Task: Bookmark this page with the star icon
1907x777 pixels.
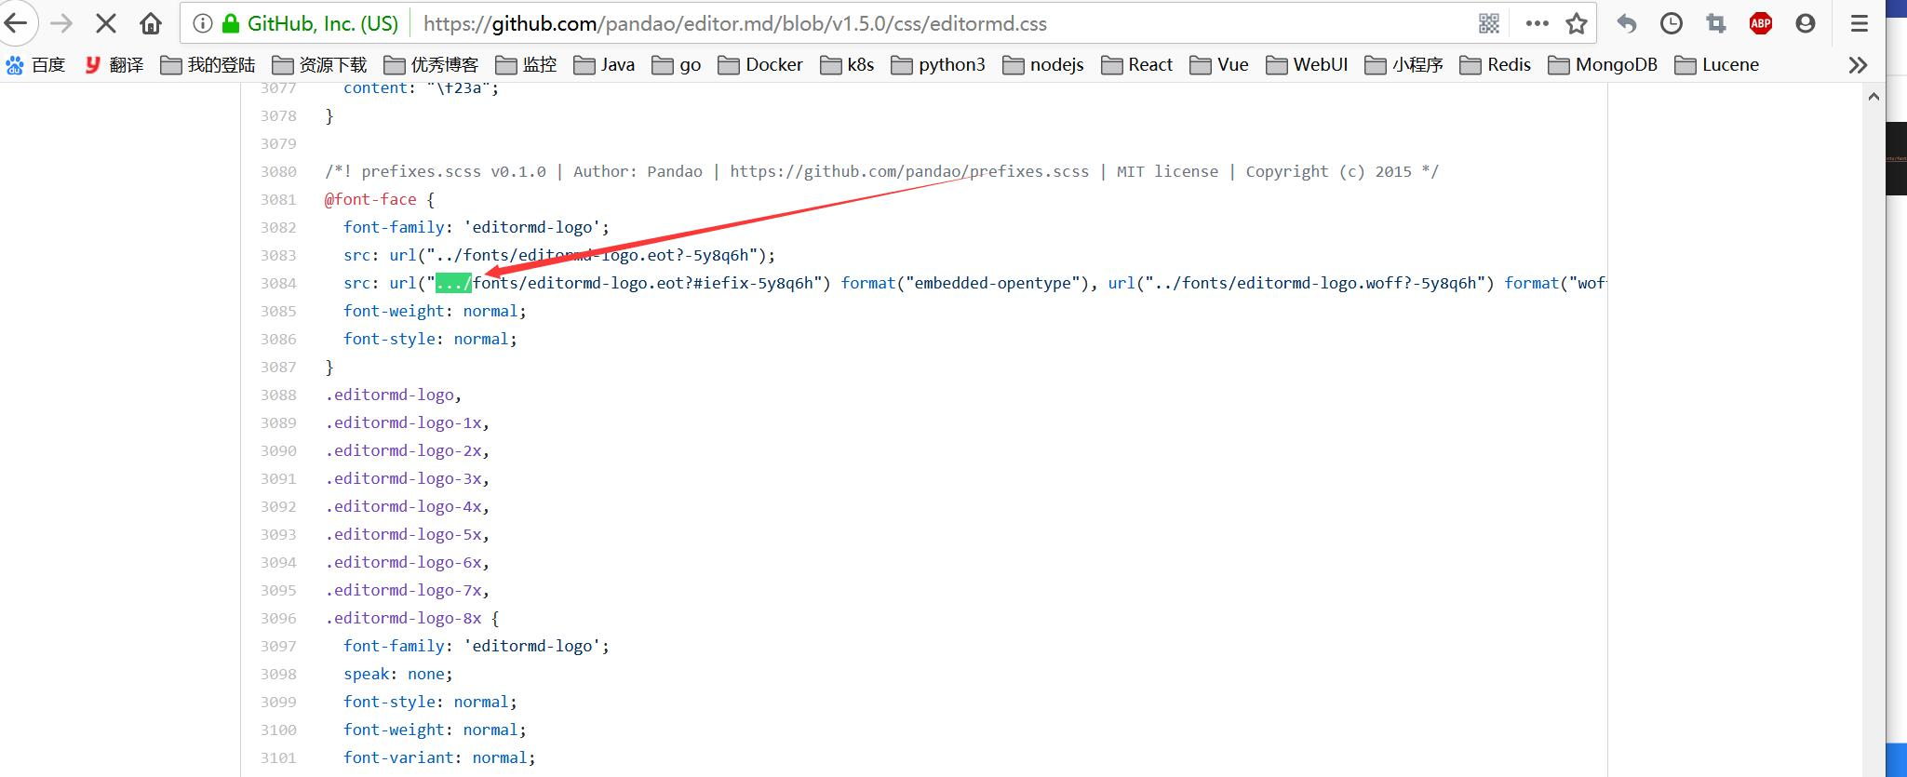Action: 1577,24
